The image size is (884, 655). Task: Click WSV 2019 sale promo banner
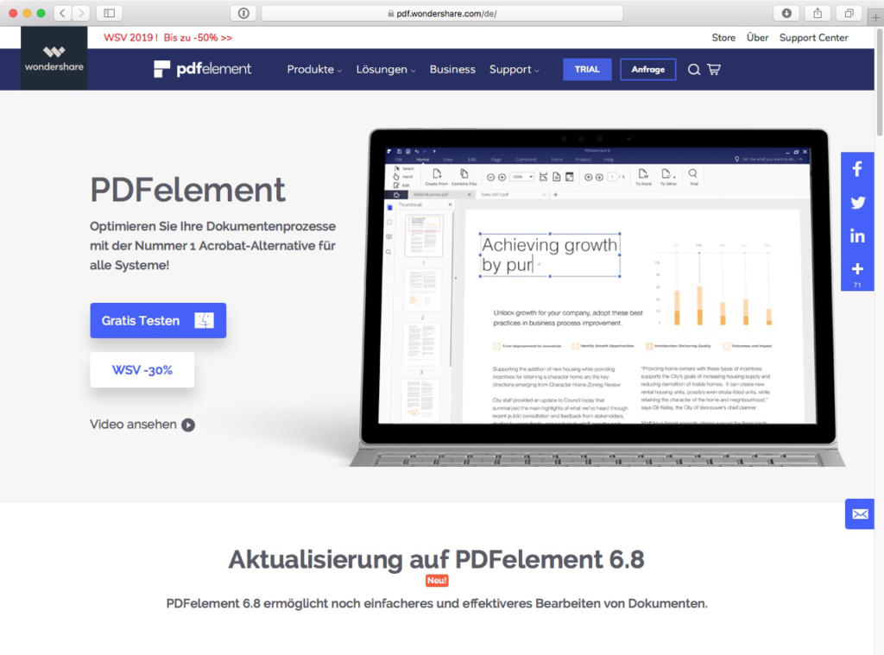pos(168,38)
